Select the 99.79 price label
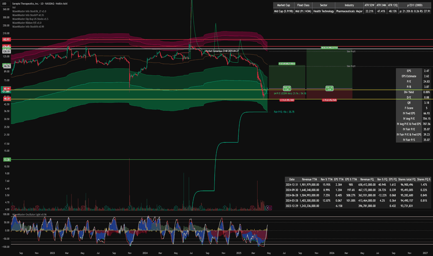This screenshot has width=433, height=256. [7, 67]
